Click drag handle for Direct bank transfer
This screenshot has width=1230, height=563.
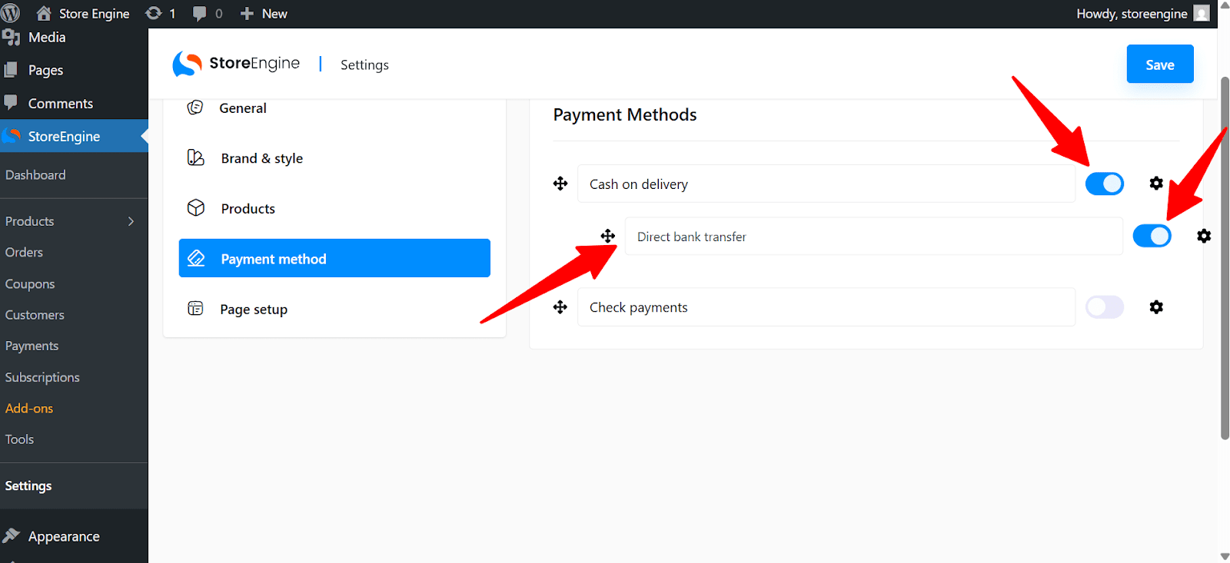(608, 236)
